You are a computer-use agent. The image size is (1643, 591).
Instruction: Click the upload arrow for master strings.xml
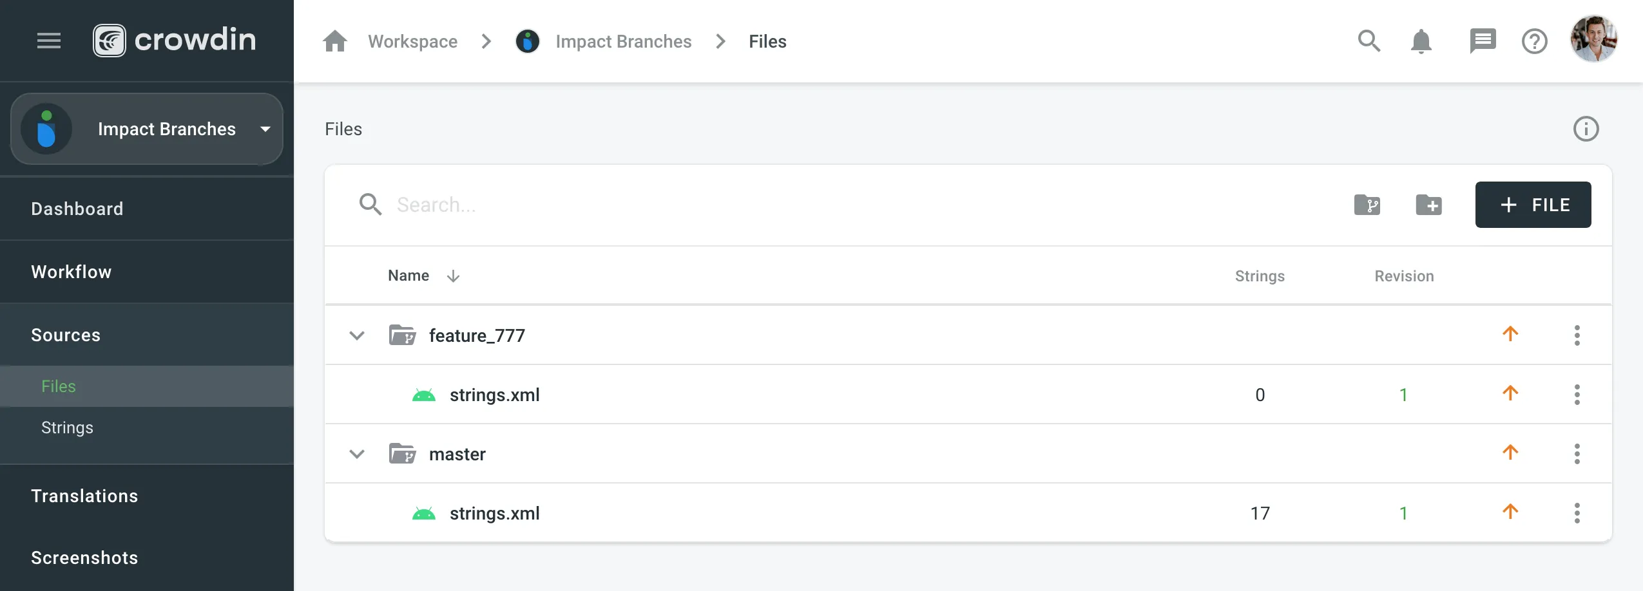(1511, 512)
